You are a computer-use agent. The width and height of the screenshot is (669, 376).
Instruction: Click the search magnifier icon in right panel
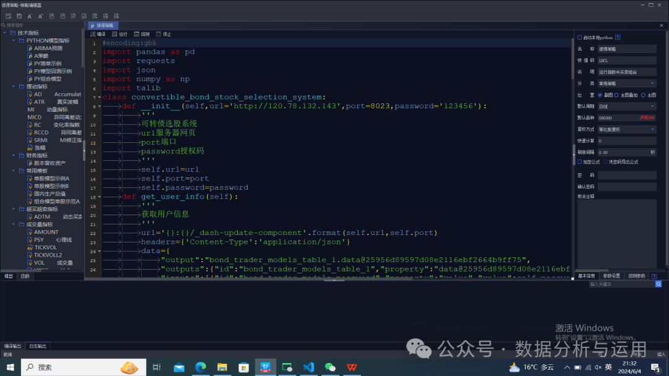tap(658, 284)
